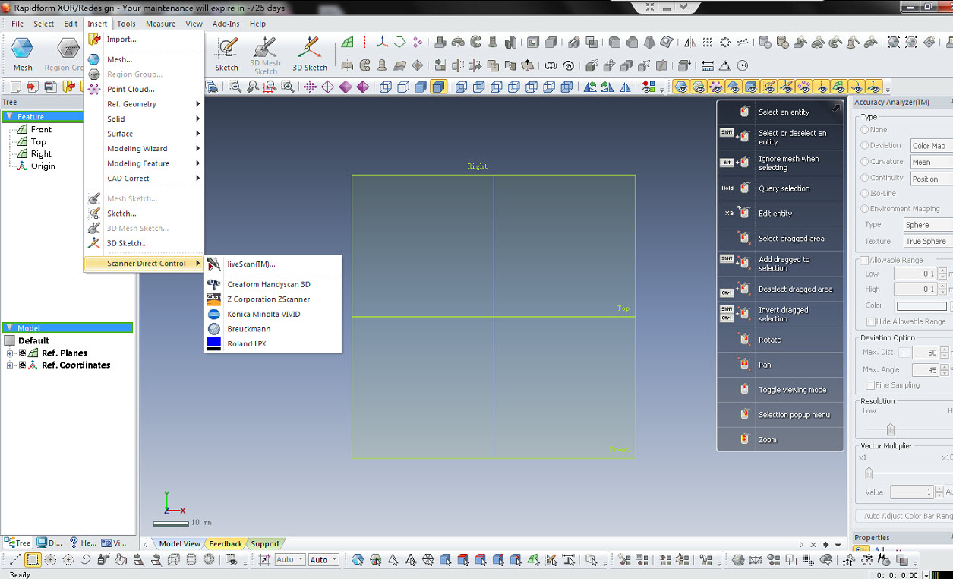953x579 pixels.
Task: Select the None radio button
Action: pyautogui.click(x=865, y=130)
